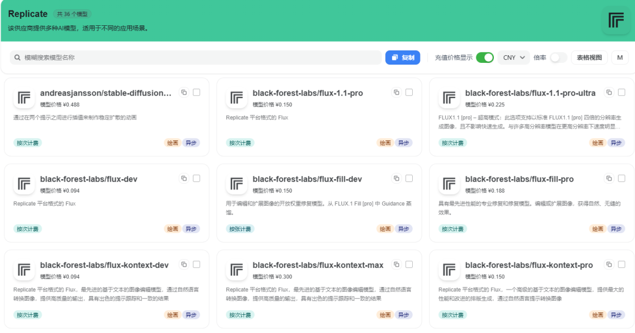635x333 pixels.
Task: Open the black-forest-labs/flux-fill-pro title
Action: click(x=519, y=179)
